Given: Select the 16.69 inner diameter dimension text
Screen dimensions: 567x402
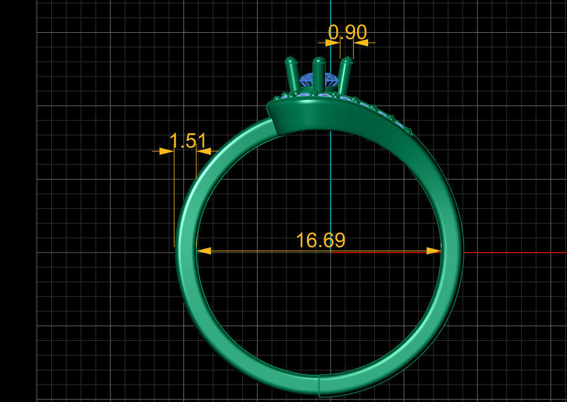Looking at the screenshot, I should [x=321, y=240].
